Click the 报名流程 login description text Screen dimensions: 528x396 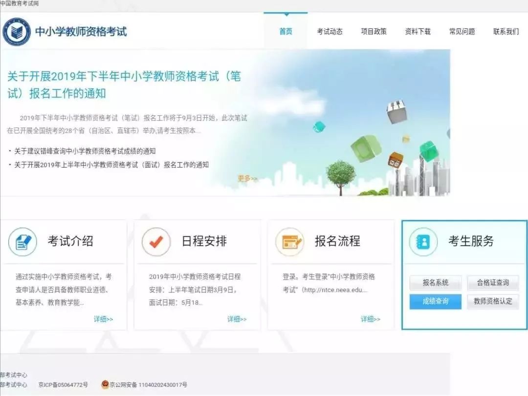coord(329,283)
